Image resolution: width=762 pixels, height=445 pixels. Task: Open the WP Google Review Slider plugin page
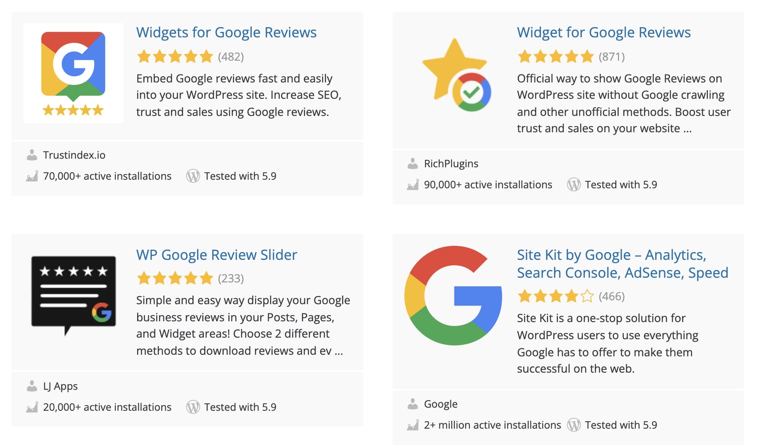click(217, 255)
